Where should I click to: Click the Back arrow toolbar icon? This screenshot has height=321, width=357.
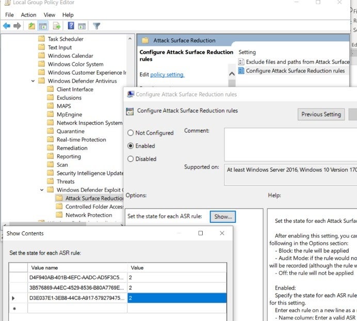tap(7, 26)
